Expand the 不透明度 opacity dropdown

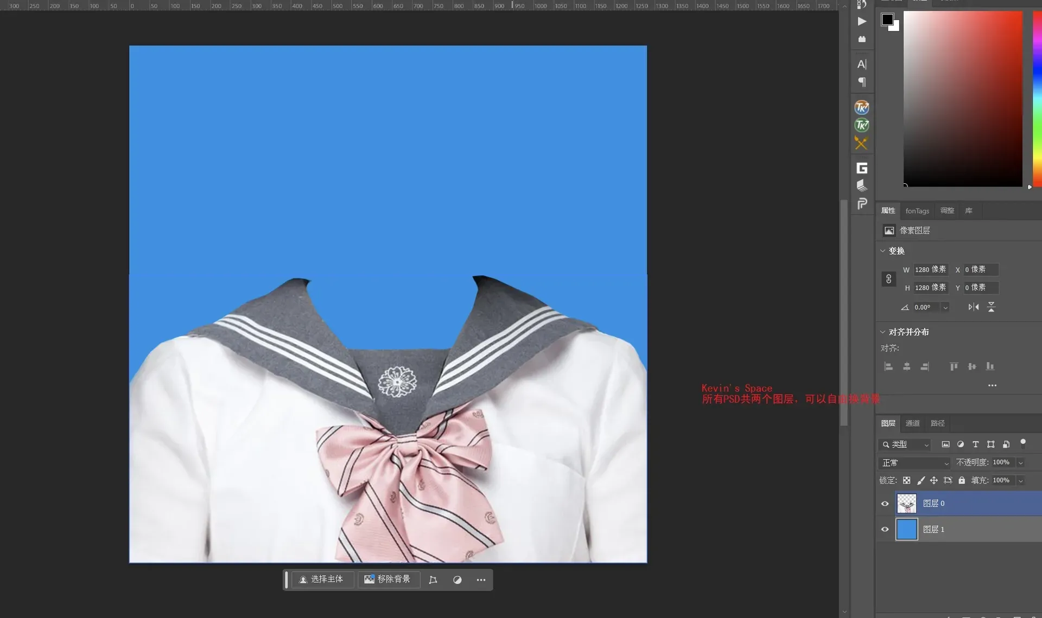click(x=1021, y=463)
